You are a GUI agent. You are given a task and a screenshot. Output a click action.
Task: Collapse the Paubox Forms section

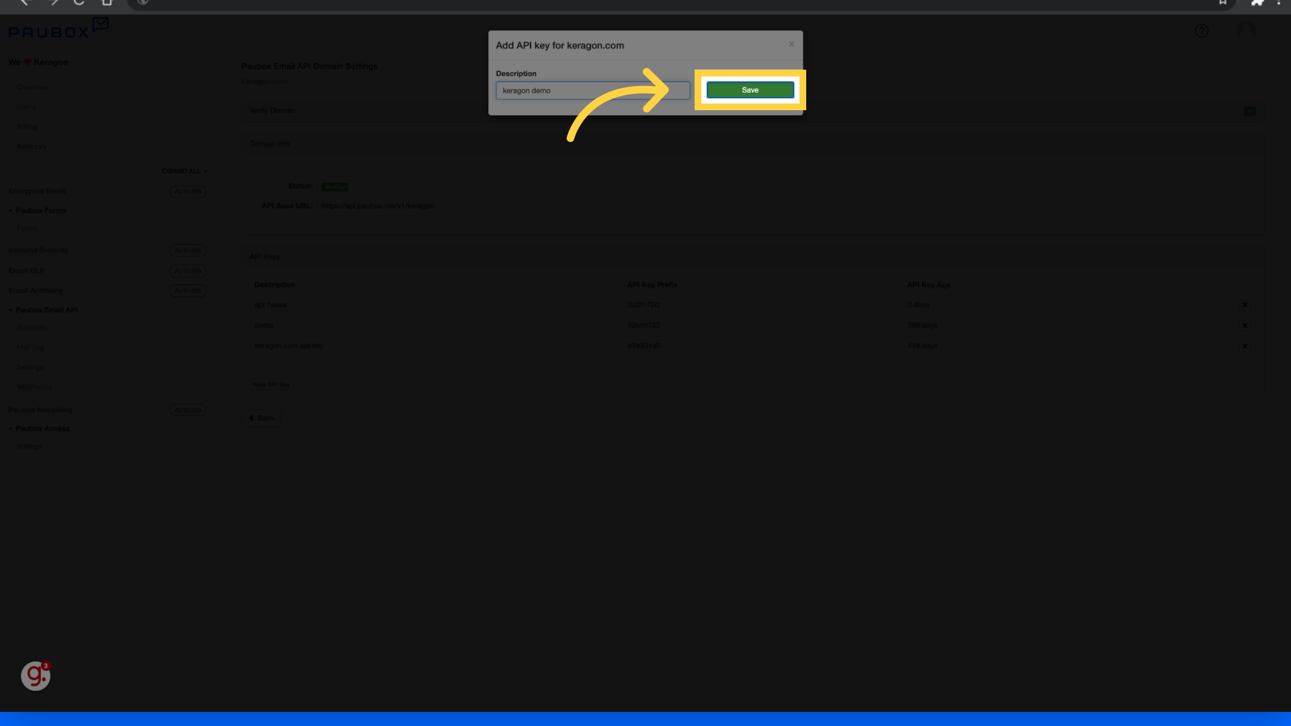pyautogui.click(x=37, y=210)
